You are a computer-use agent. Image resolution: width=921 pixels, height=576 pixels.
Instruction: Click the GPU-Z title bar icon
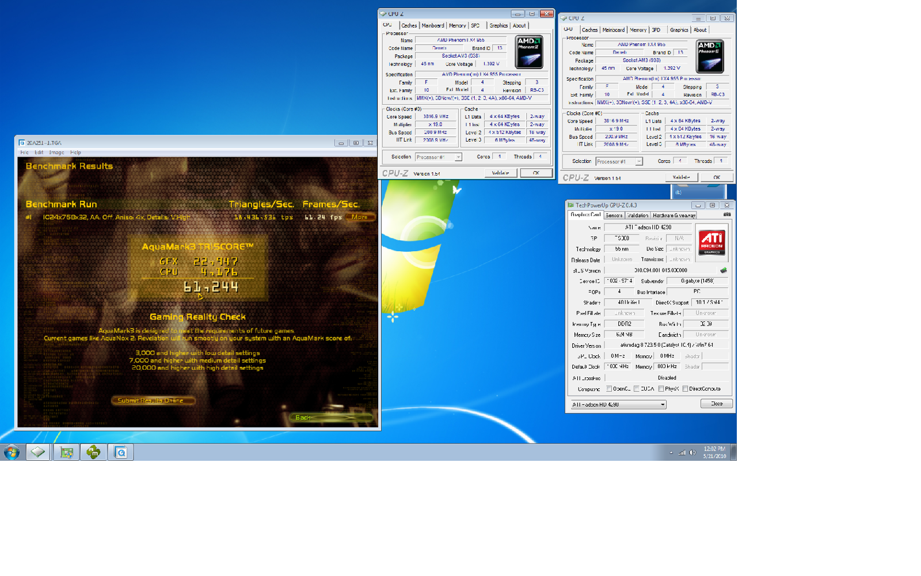570,205
